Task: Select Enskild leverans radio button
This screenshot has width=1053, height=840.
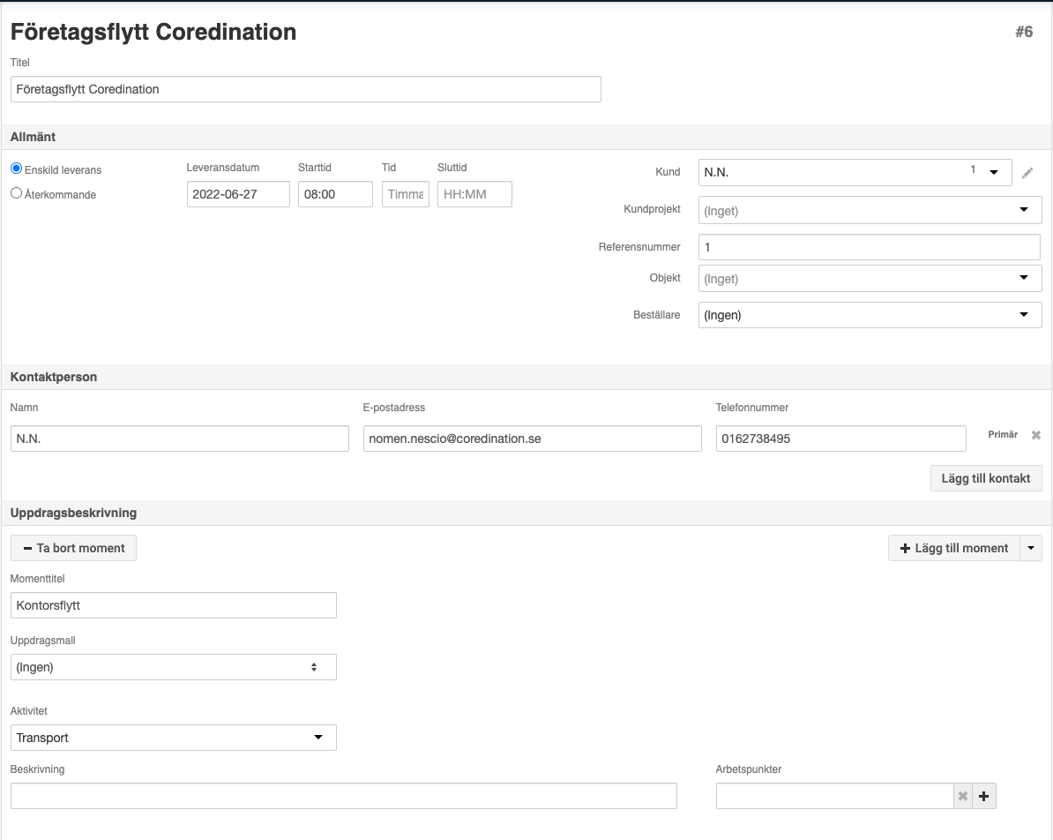Action: point(16,168)
